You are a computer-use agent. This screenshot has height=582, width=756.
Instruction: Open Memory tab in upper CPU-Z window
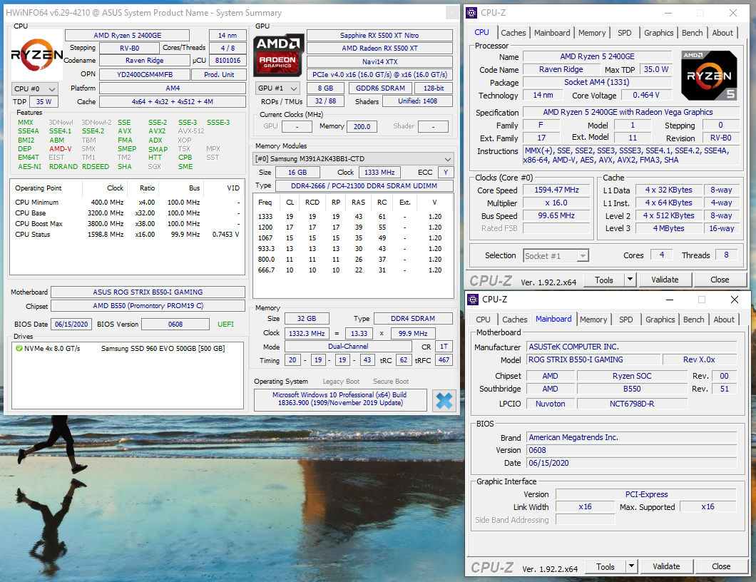click(x=591, y=33)
